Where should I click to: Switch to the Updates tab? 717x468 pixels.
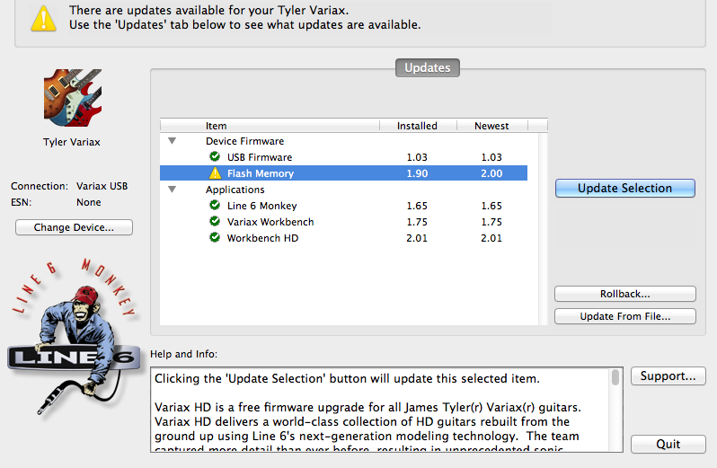coord(428,67)
